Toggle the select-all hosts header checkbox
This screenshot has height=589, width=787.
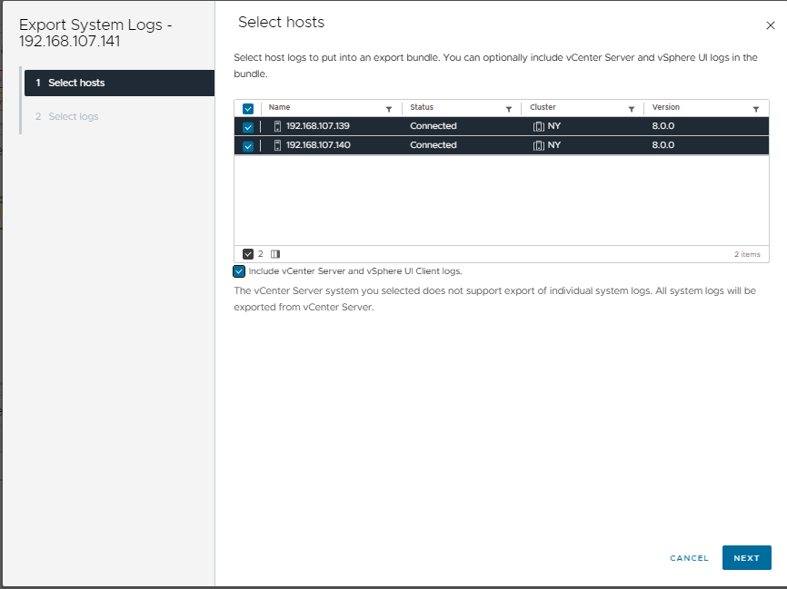click(248, 109)
